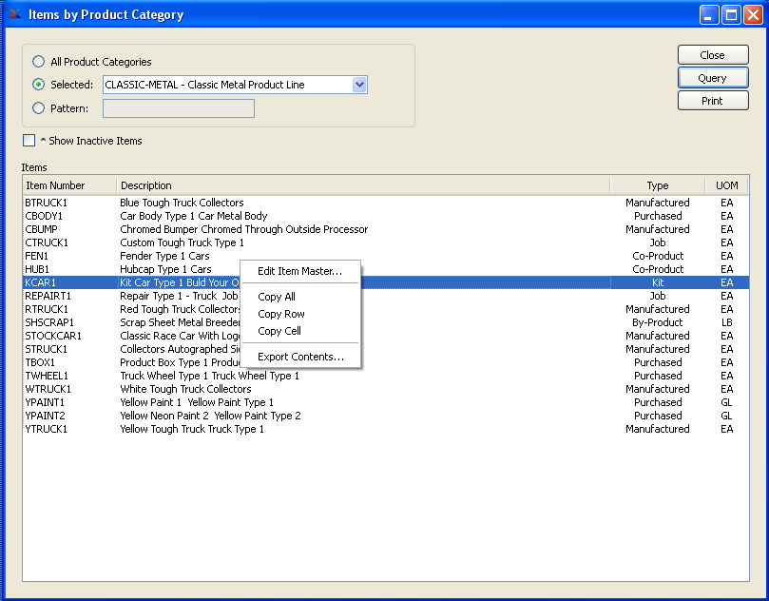Toggle the Show Inactive Items checkbox
This screenshot has width=769, height=601.
tap(29, 141)
